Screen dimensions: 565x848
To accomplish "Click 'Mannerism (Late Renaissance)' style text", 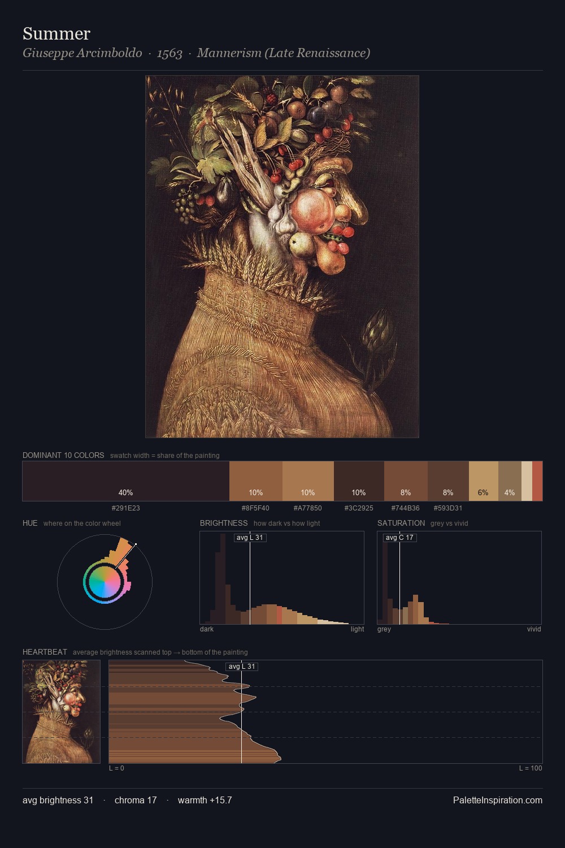I will coord(284,53).
